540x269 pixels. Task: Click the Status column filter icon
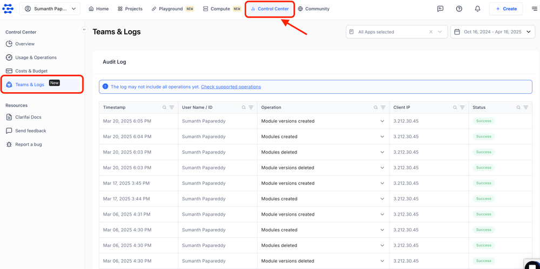pos(525,107)
